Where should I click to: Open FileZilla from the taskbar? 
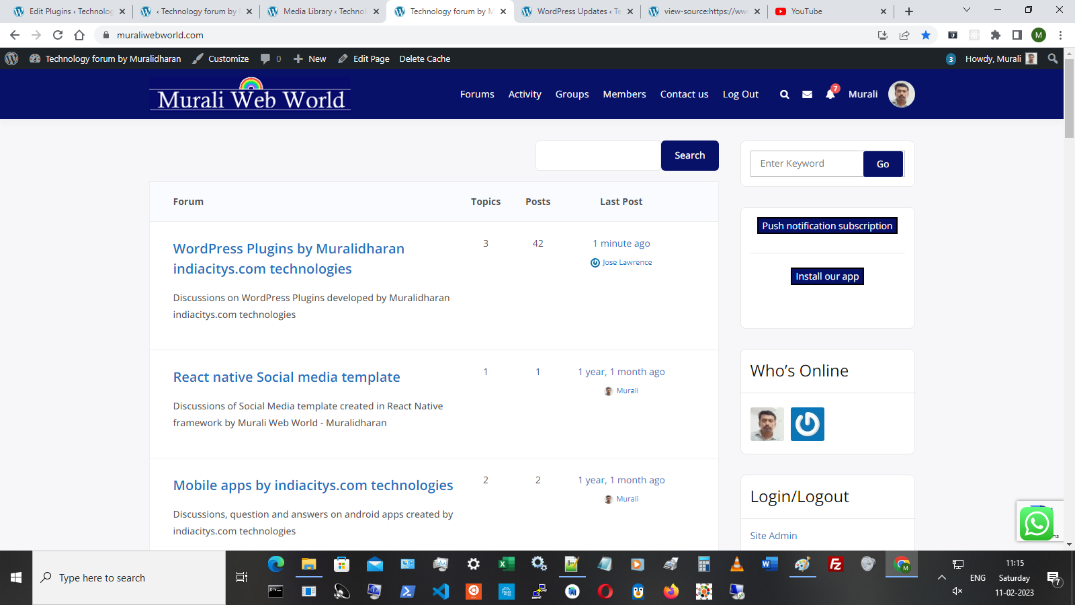pyautogui.click(x=836, y=564)
